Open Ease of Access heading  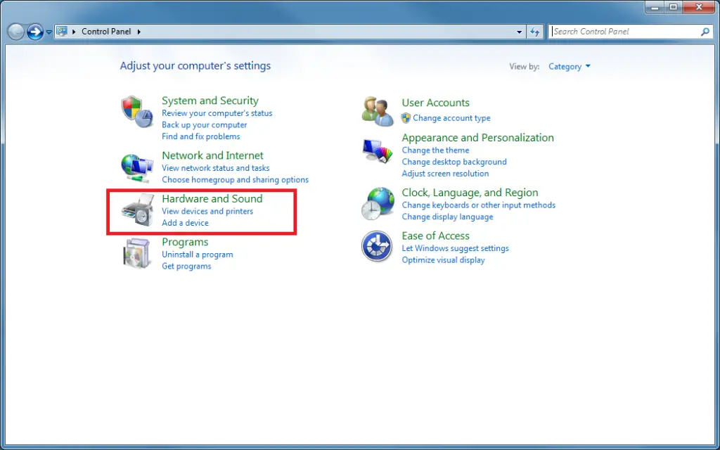(436, 236)
